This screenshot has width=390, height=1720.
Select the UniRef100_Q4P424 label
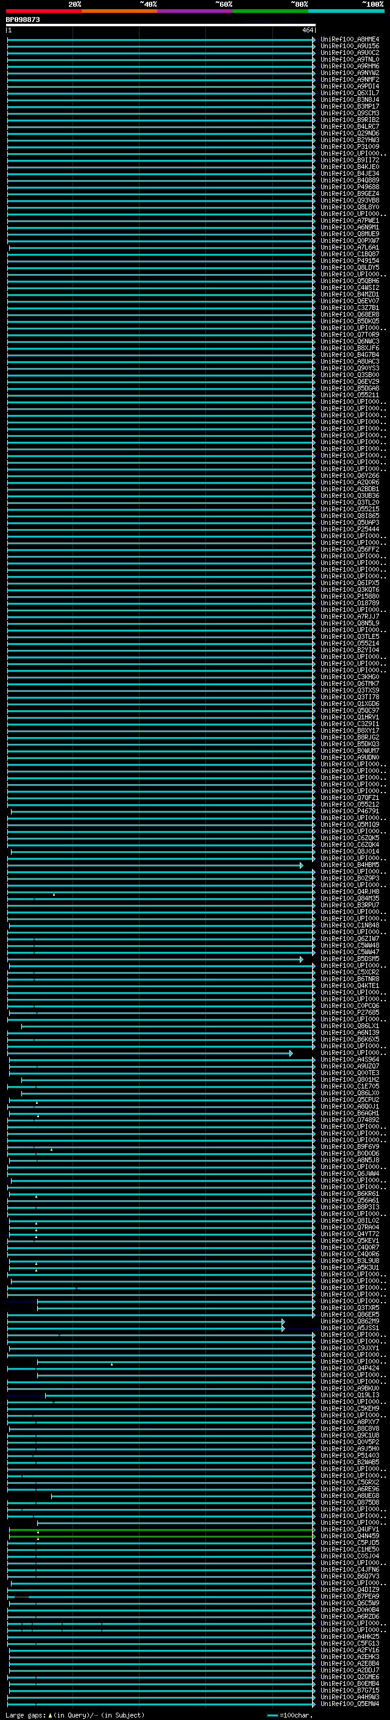349,1368
